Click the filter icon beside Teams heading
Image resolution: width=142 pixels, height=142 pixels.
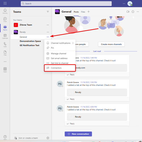tap(48, 12)
